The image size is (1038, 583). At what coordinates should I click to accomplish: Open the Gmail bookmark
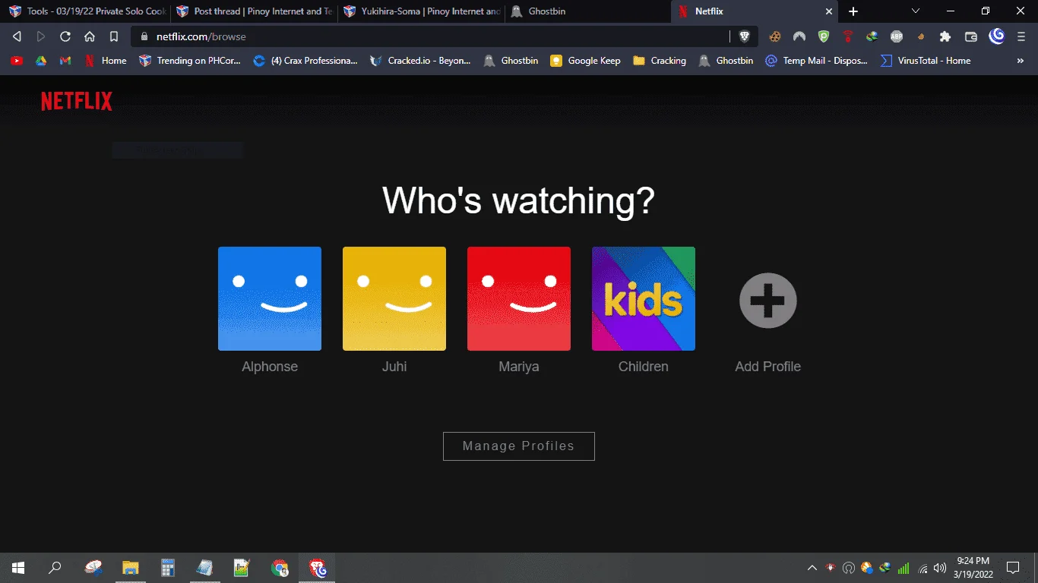(x=65, y=61)
